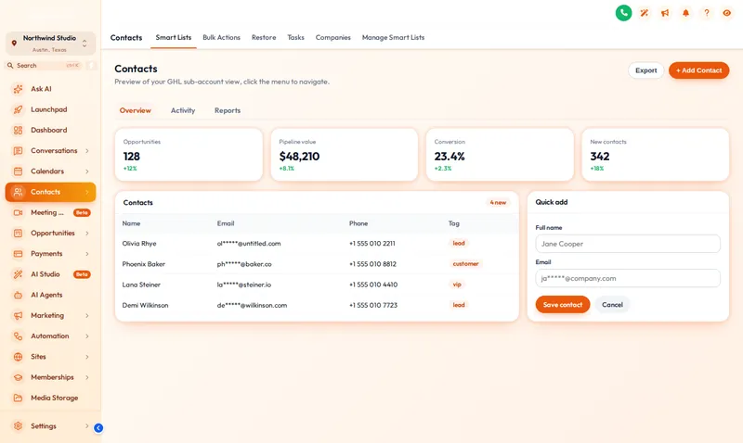Click Cancel in Quick add
Screen dimensions: 743x443
[612, 305]
